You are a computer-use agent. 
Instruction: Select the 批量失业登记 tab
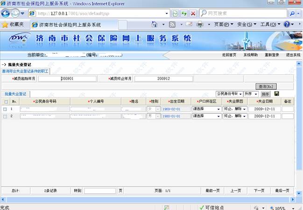click(x=15, y=94)
